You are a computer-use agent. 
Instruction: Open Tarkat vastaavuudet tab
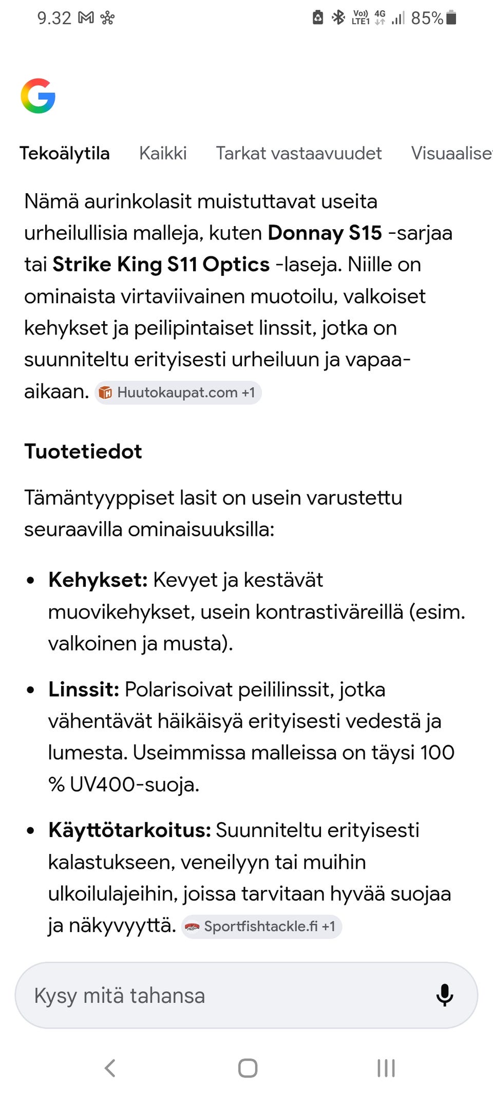click(298, 153)
